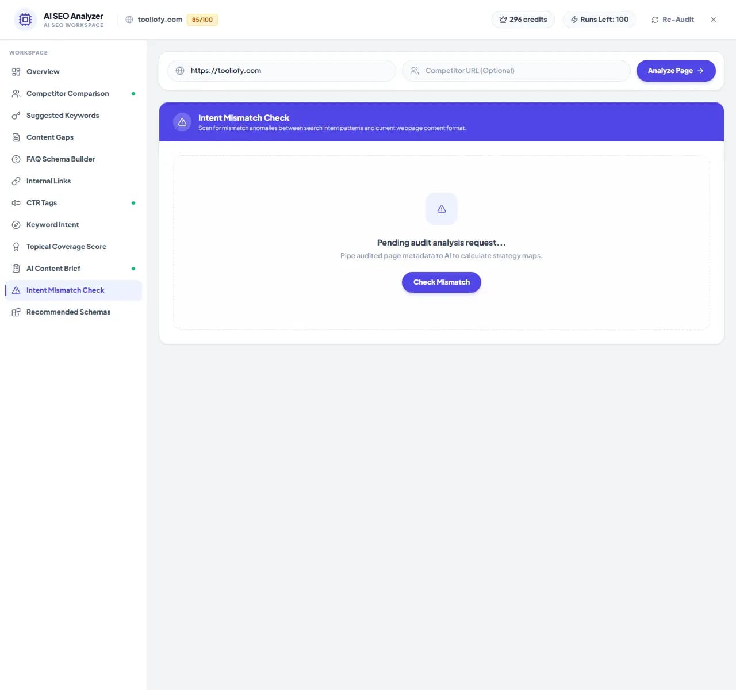The width and height of the screenshot is (736, 690).
Task: Go to Suggested Keywords
Action: (73, 116)
